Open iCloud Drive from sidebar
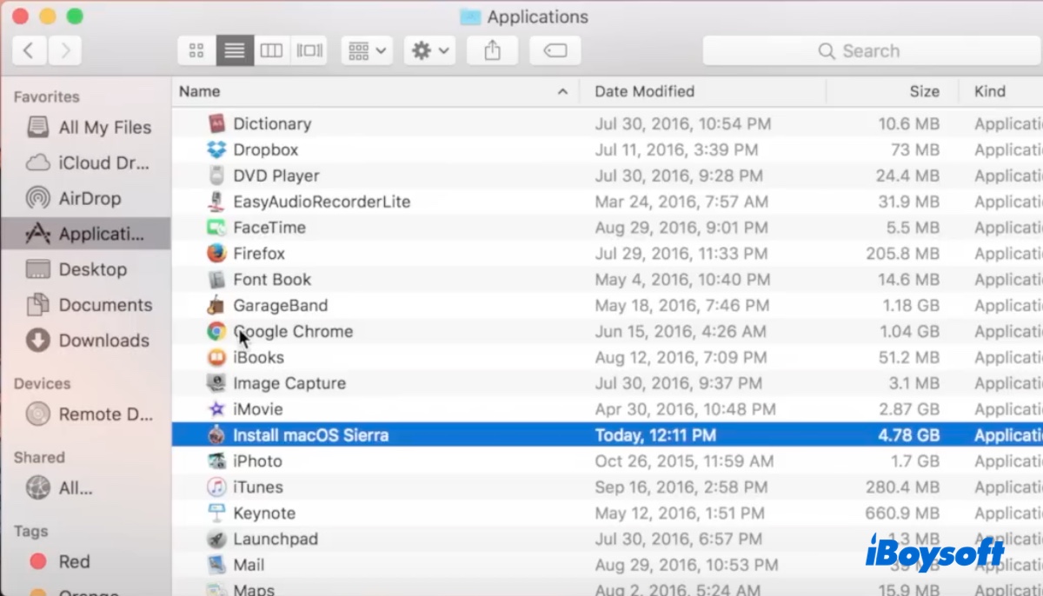This screenshot has height=596, width=1043. pyautogui.click(x=103, y=162)
